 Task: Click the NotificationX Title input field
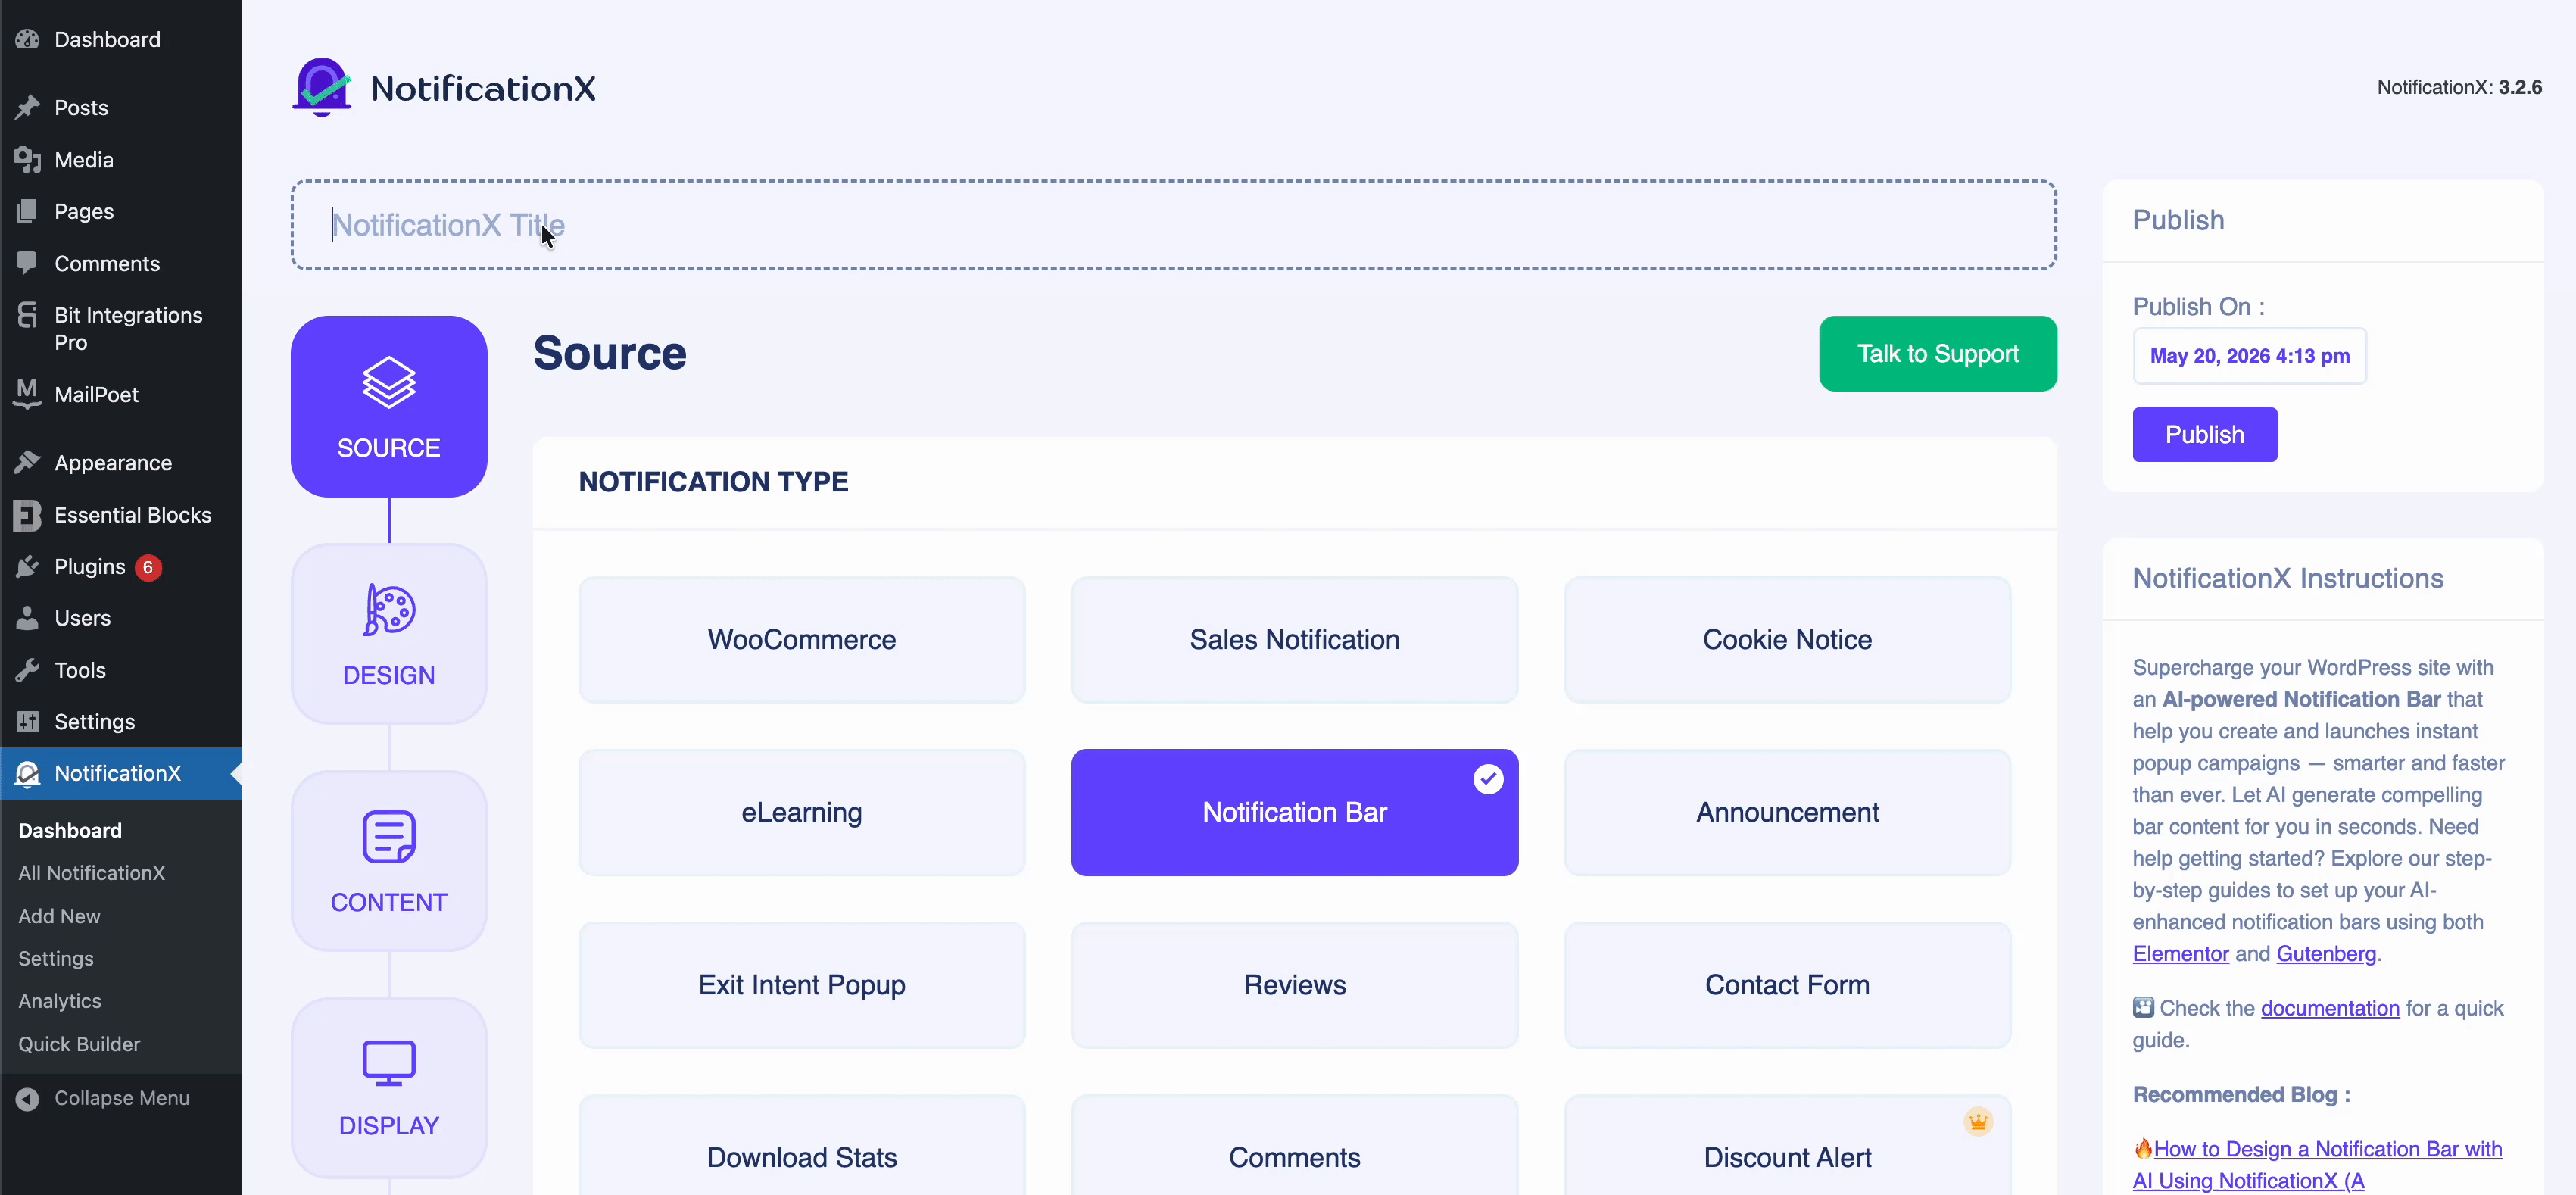tap(1173, 225)
